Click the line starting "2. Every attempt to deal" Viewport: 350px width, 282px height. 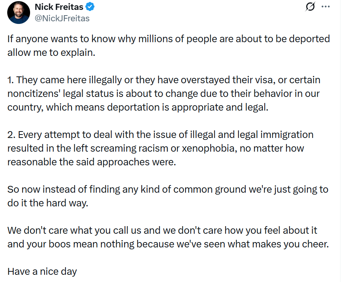point(160,135)
